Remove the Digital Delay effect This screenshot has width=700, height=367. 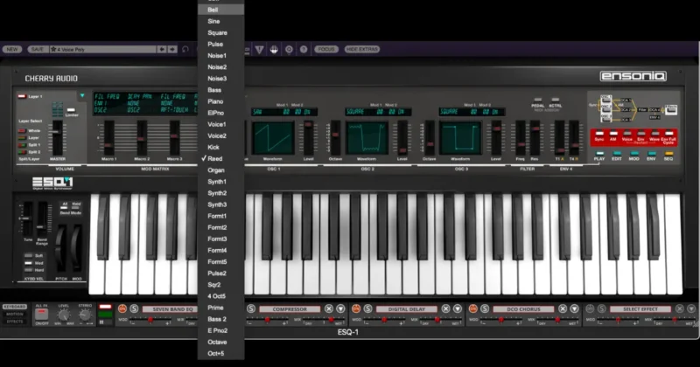click(x=446, y=308)
